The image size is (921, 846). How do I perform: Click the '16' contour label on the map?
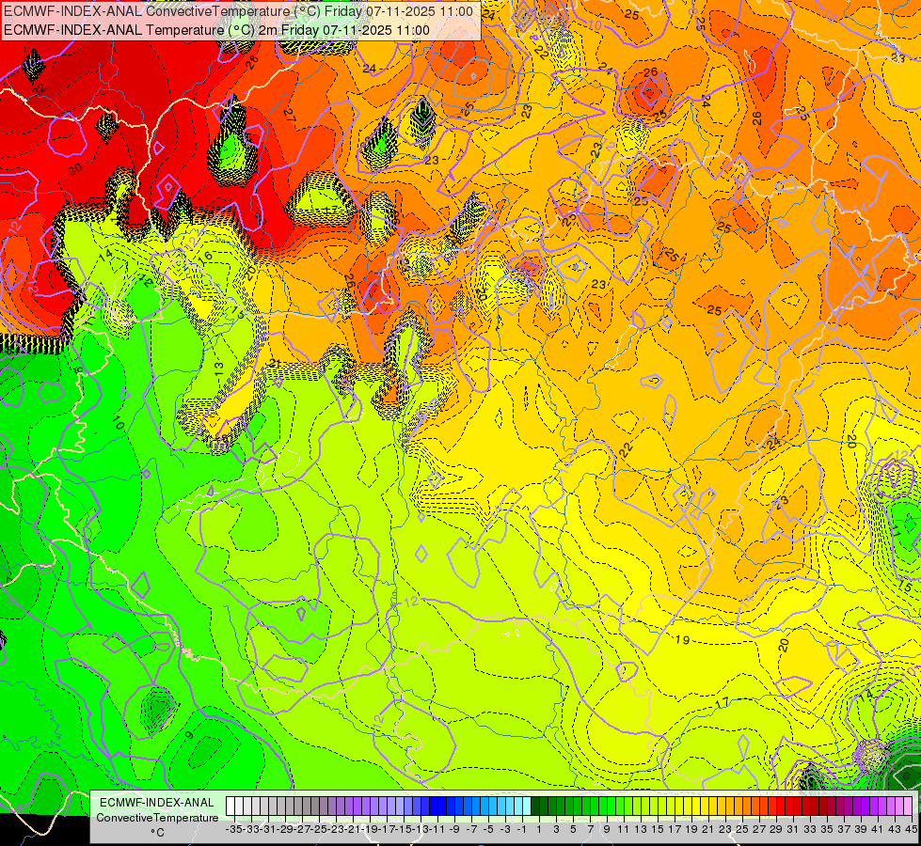pos(205,257)
